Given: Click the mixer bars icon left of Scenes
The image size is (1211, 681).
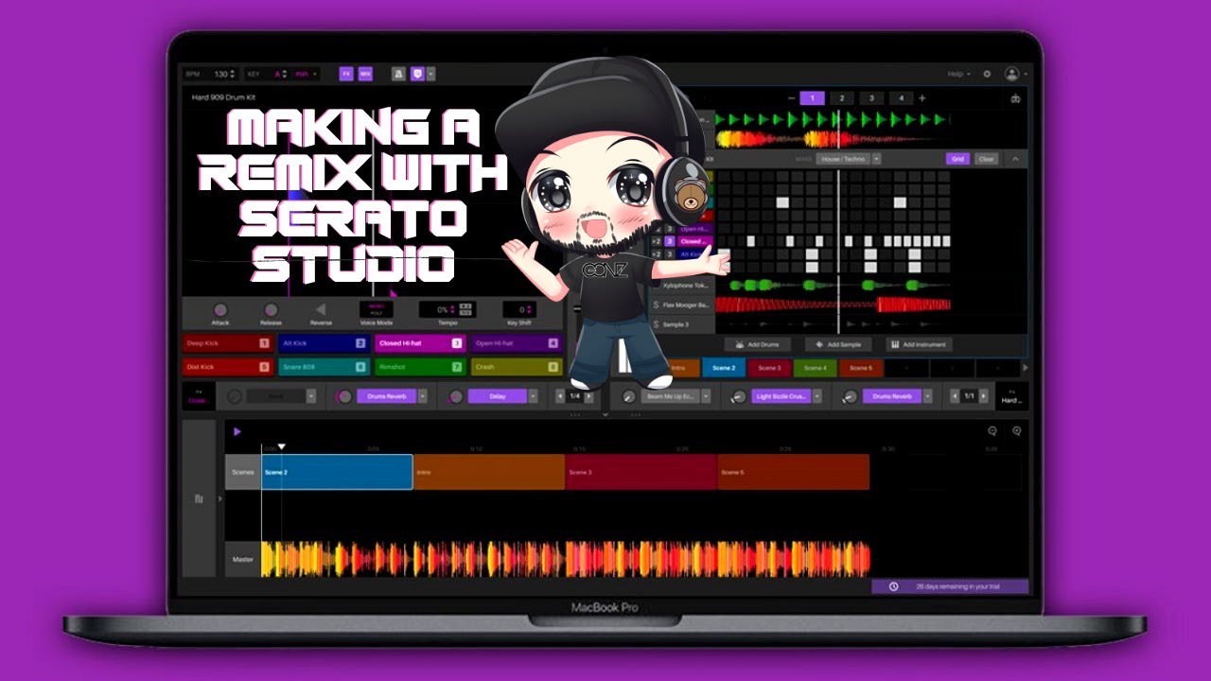Looking at the screenshot, I should tap(199, 498).
